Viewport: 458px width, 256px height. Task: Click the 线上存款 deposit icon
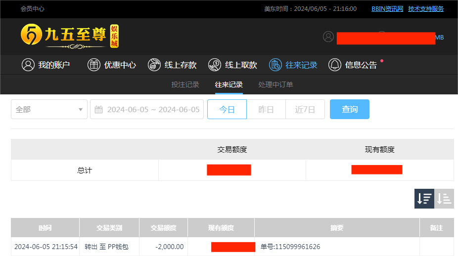[155, 65]
